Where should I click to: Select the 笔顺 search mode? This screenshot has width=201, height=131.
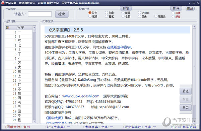90,16
